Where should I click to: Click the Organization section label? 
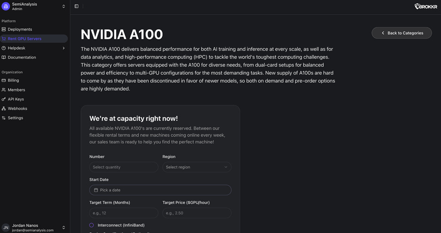coord(12,72)
